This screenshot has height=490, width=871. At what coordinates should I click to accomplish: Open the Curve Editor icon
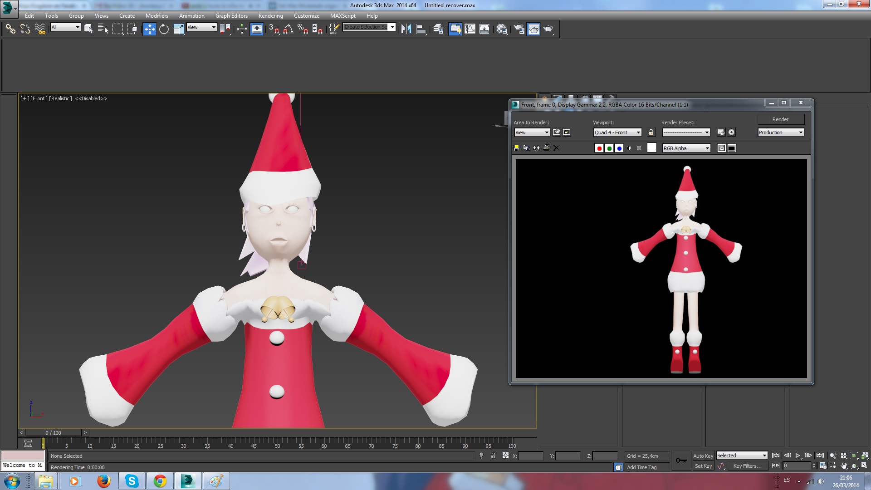[x=470, y=29]
